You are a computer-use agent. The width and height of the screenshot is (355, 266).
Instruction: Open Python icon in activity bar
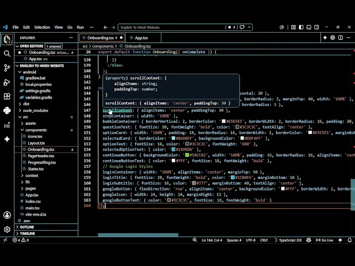pyautogui.click(x=7, y=110)
